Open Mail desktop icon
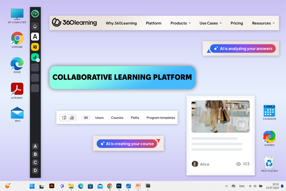The width and height of the screenshot is (286, 191). (x=17, y=114)
